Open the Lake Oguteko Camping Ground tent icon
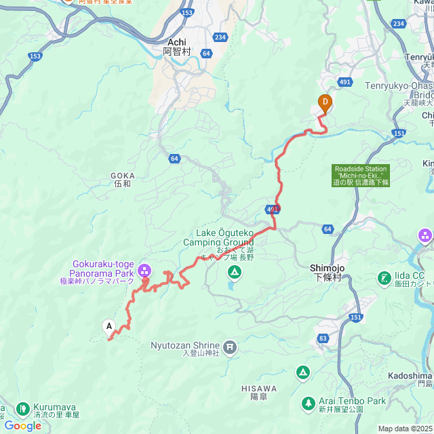Image resolution: width=434 pixels, height=434 pixels. click(235, 273)
